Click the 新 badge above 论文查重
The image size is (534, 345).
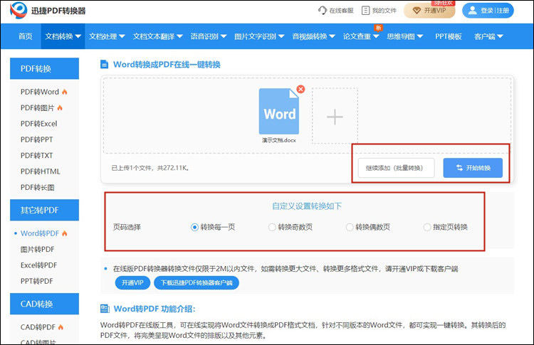click(378, 28)
